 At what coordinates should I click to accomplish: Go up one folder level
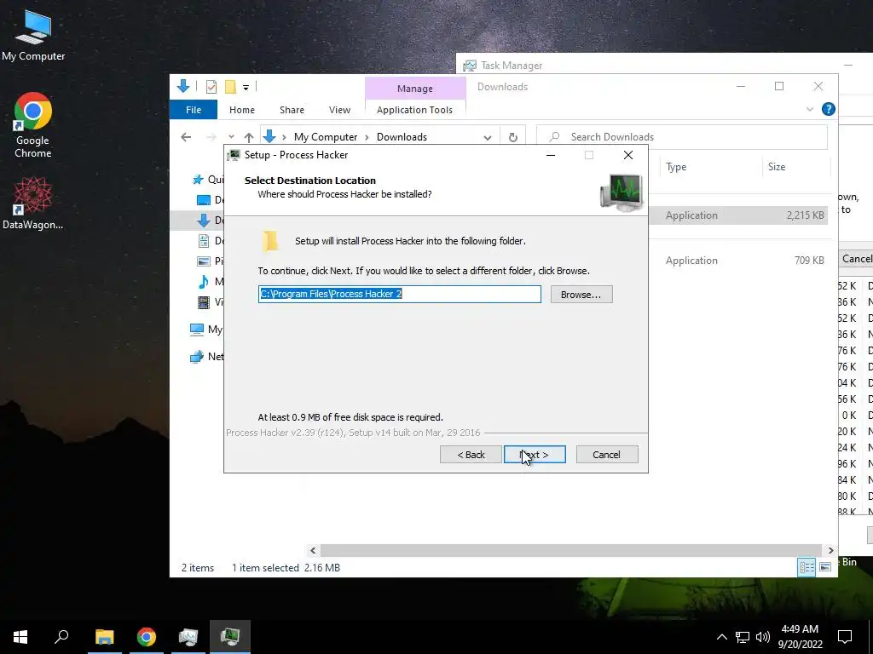pyautogui.click(x=249, y=137)
